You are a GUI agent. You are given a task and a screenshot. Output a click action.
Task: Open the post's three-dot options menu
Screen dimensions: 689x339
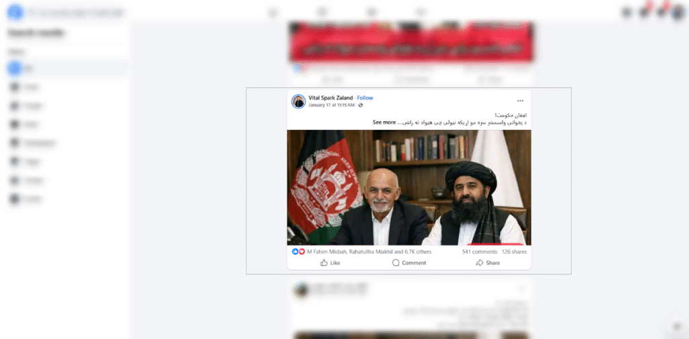pyautogui.click(x=520, y=101)
